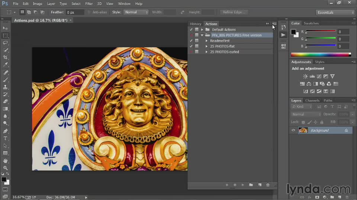The height and width of the screenshot is (200, 357).
Task: Expand the 25 PHOTOS-flat action
Action: pos(206,46)
